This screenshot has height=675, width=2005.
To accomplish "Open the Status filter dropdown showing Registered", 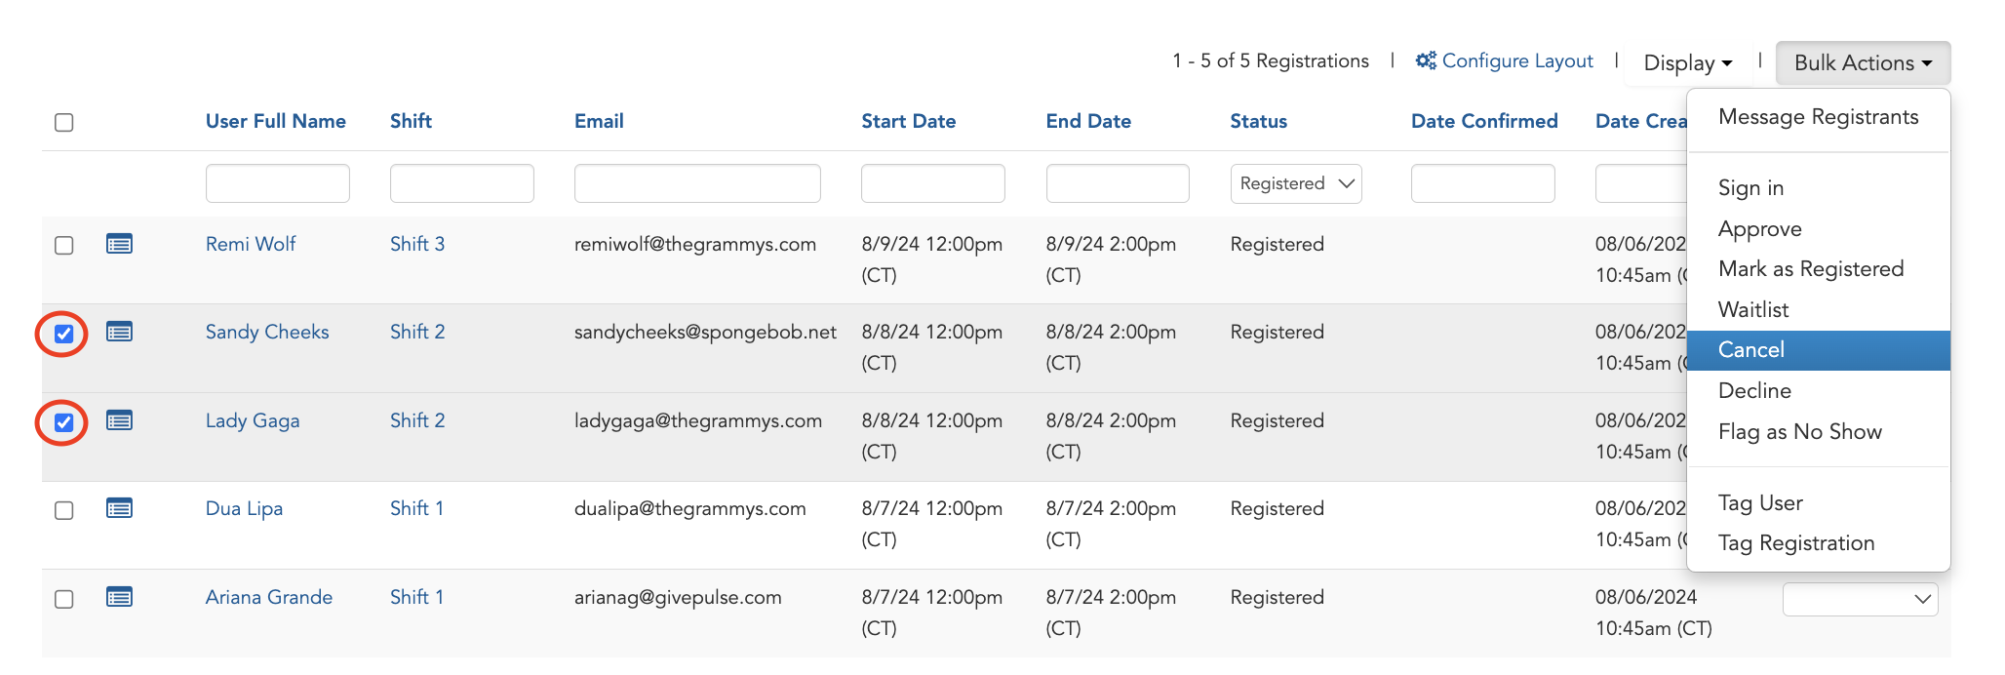I will (x=1296, y=183).
